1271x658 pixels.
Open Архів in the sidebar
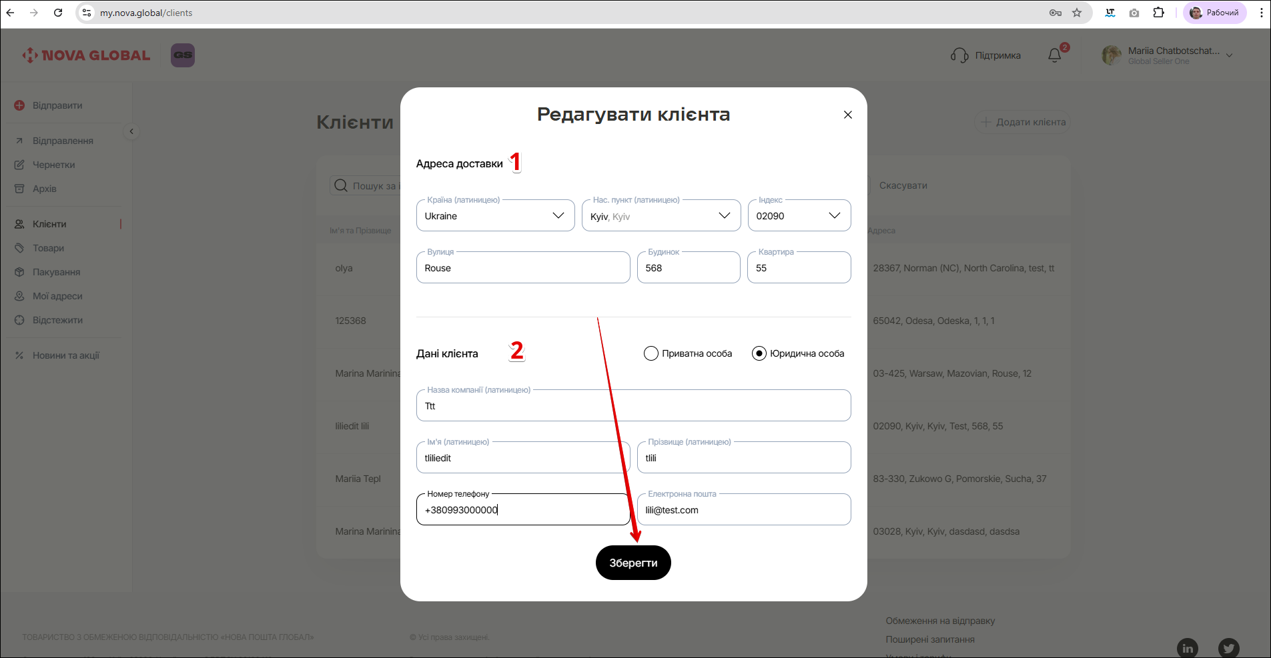[36, 189]
